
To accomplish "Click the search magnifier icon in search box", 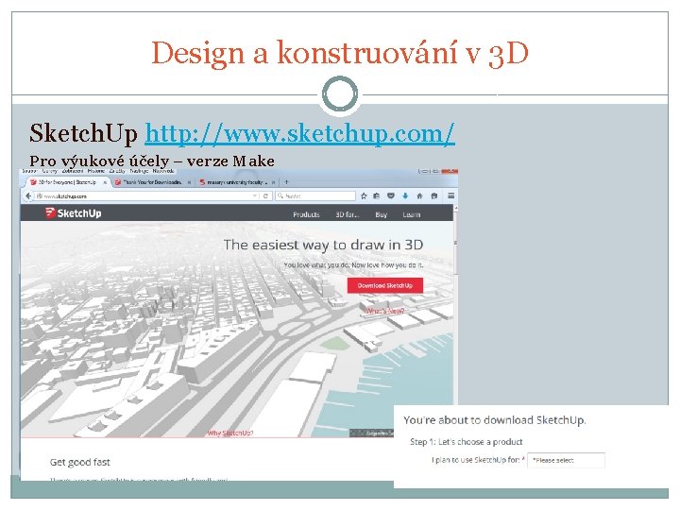I will click(280, 196).
